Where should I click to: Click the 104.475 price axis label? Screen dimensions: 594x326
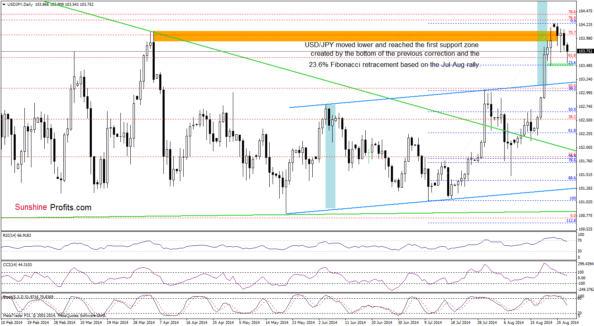585,11
